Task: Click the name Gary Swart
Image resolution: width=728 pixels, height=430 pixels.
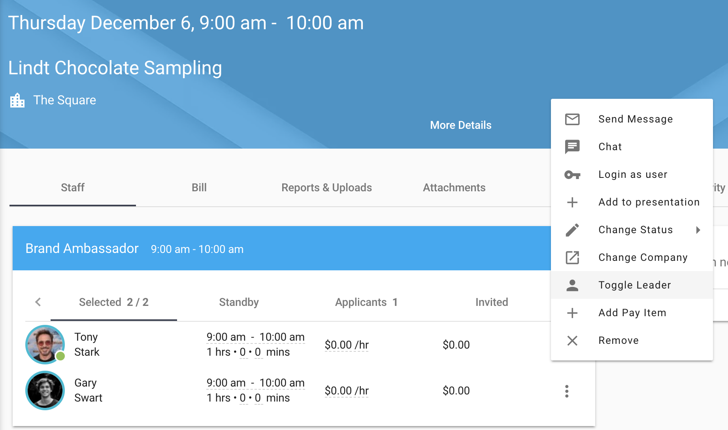Action: [x=89, y=390]
